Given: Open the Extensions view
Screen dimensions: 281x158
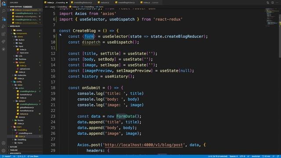Looking at the screenshot, I should pyautogui.click(x=4, y=34).
